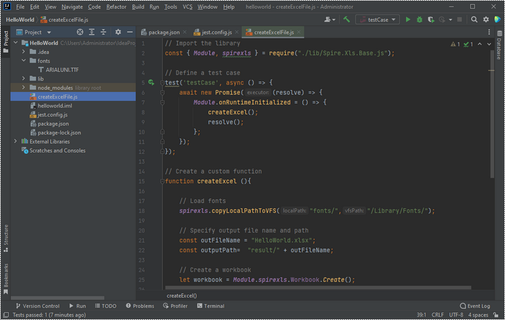Open IDE settings gear in top toolbar

(x=485, y=19)
